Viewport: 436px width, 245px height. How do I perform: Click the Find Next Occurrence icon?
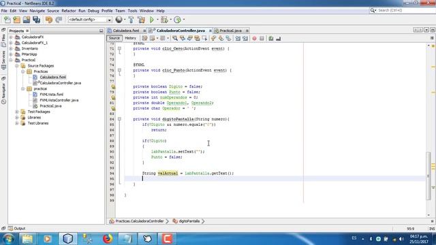point(190,38)
